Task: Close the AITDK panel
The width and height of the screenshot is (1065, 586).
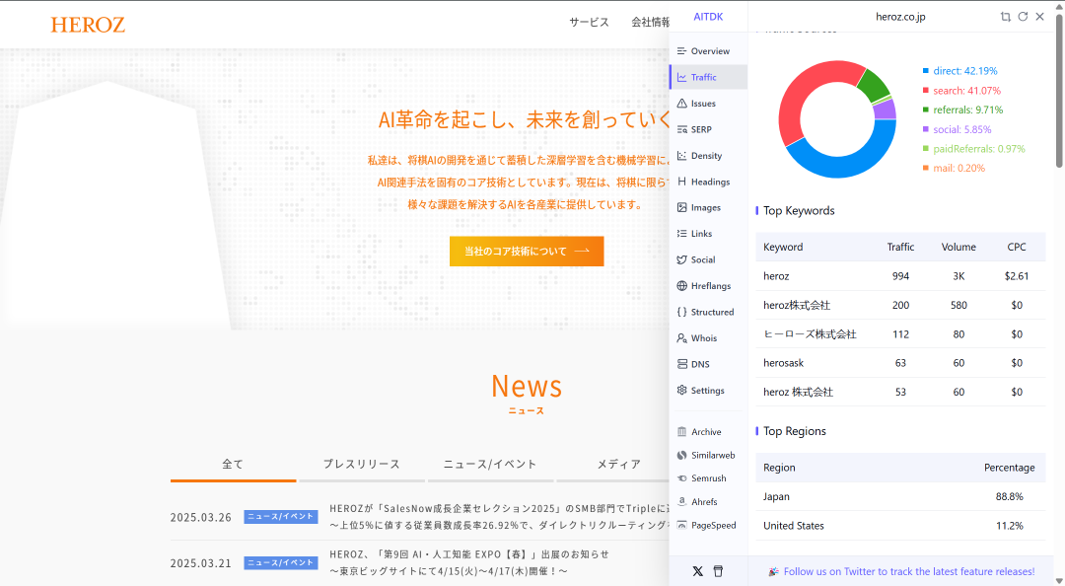Action: tap(1040, 17)
